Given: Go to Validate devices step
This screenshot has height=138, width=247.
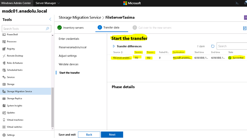Looking at the screenshot, I should 68,64.
